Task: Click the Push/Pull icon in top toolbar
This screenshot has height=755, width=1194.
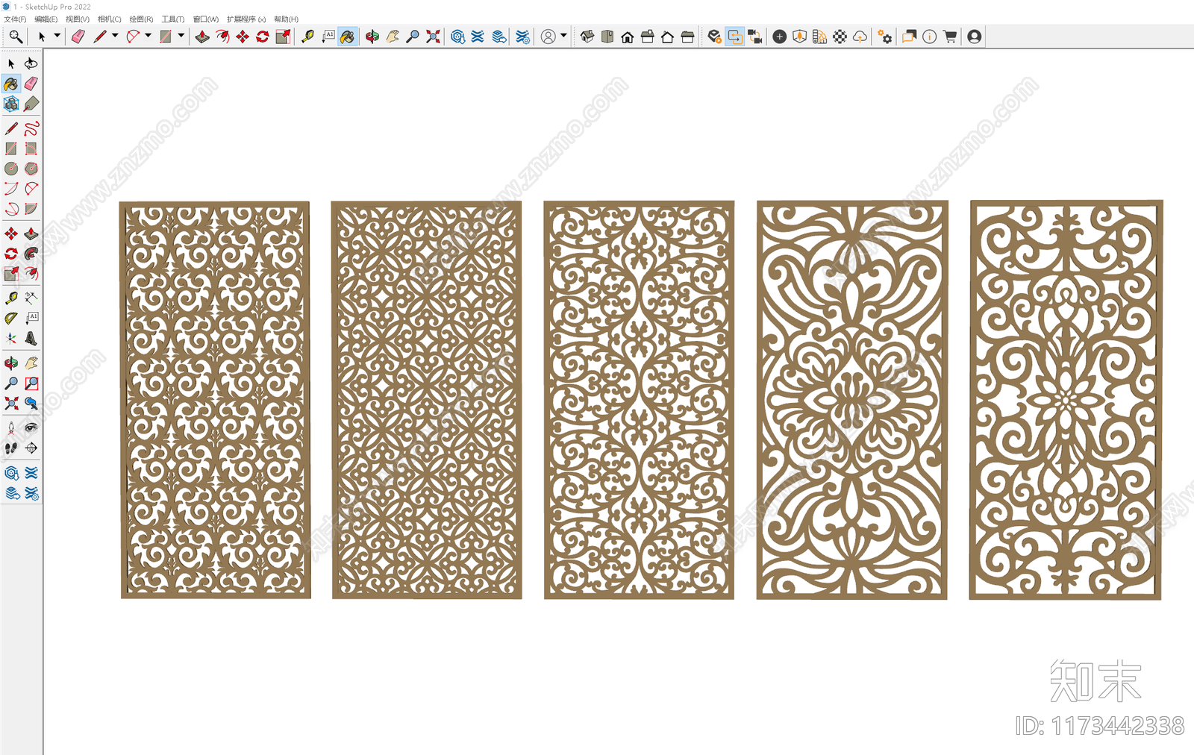Action: pos(202,37)
